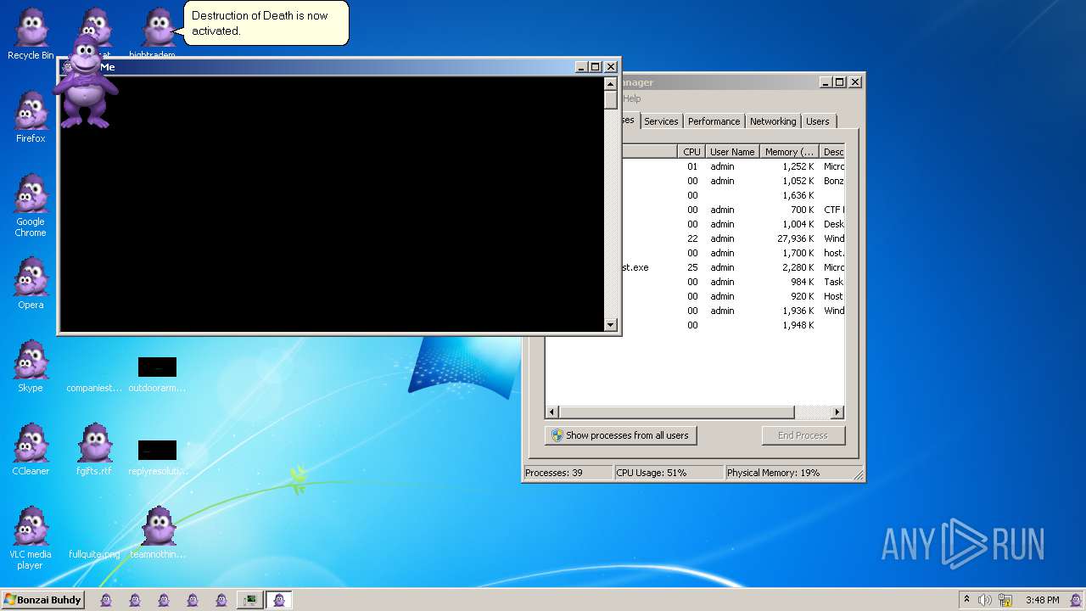Click the End Process button
The height and width of the screenshot is (611, 1086).
[803, 435]
